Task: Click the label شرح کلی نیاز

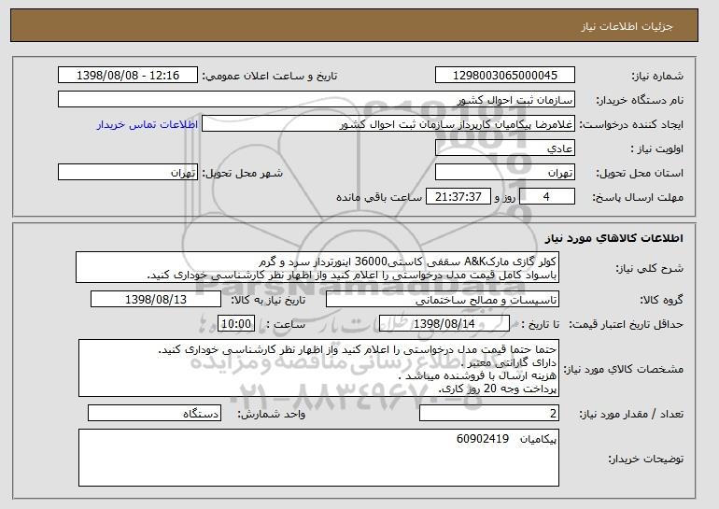Action: tap(650, 268)
